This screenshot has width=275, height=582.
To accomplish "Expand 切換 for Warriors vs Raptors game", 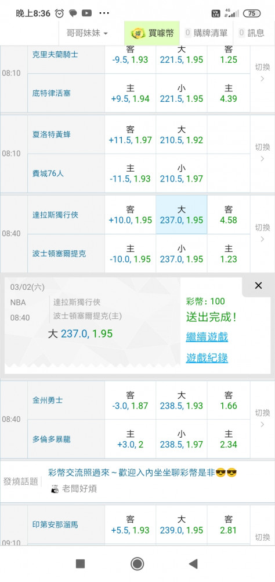I will 262,418.
